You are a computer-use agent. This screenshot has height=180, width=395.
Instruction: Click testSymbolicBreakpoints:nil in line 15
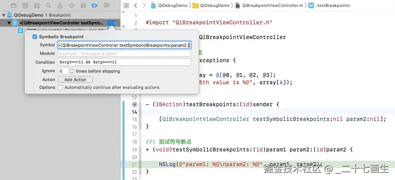pos(298,119)
